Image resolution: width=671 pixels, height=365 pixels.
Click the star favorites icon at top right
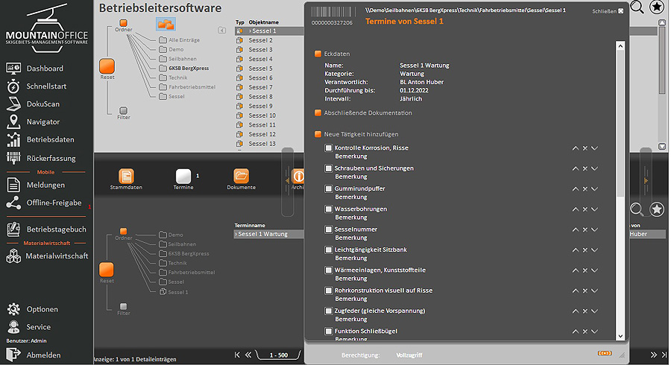[657, 7]
